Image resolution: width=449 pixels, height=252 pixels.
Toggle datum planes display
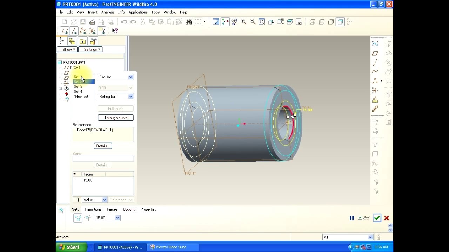click(65, 31)
